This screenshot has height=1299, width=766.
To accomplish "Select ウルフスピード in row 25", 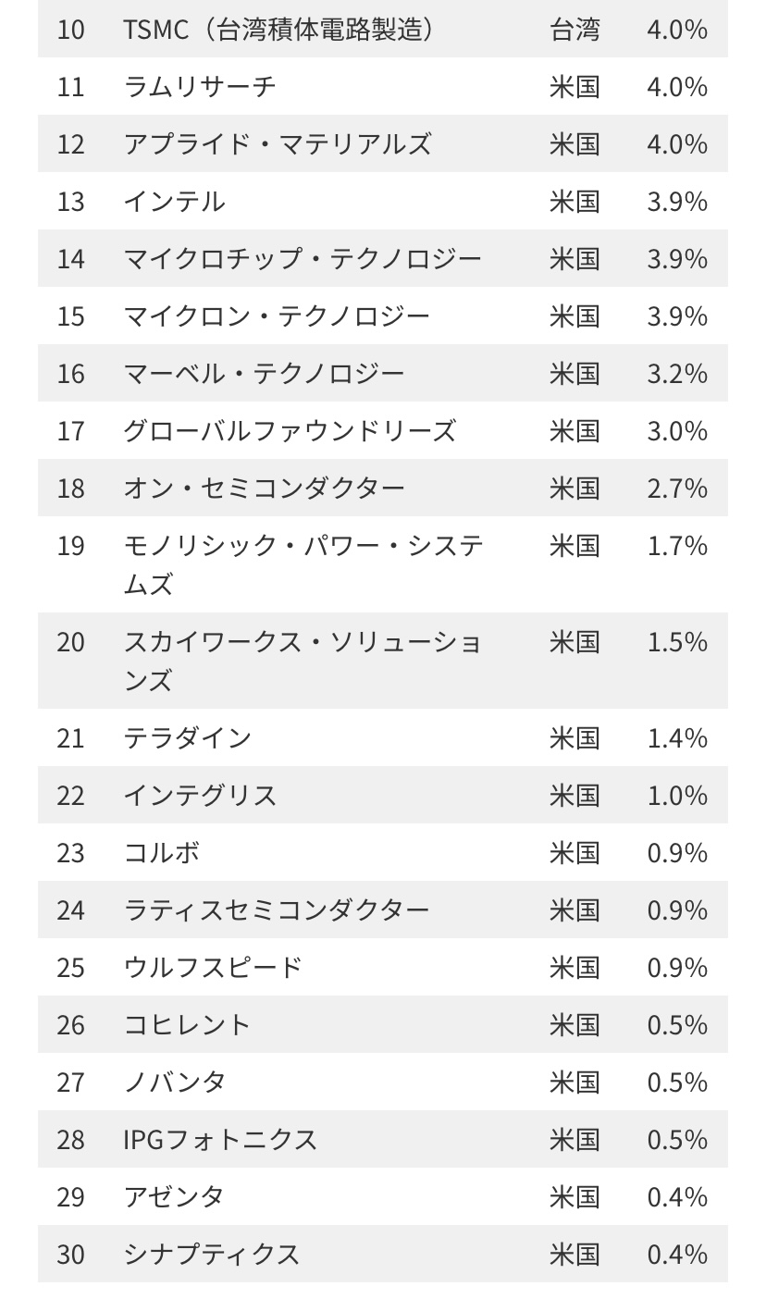I will (213, 968).
